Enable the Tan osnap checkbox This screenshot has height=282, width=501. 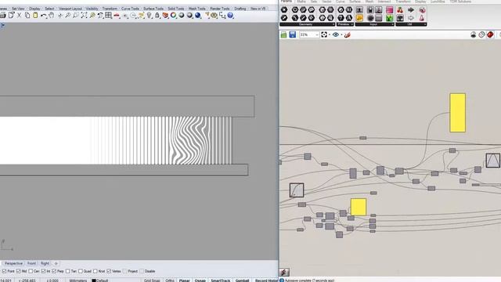68,271
